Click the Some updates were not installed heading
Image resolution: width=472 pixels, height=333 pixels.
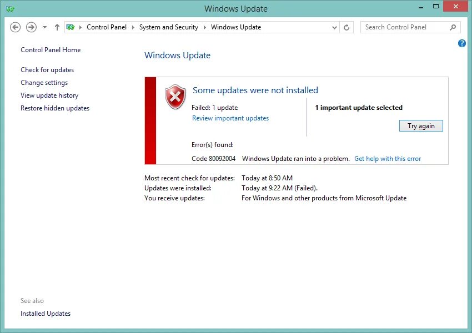(255, 90)
